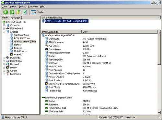Click the scrollbar up arrow

[x=159, y=32]
